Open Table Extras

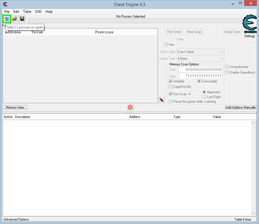(x=243, y=219)
